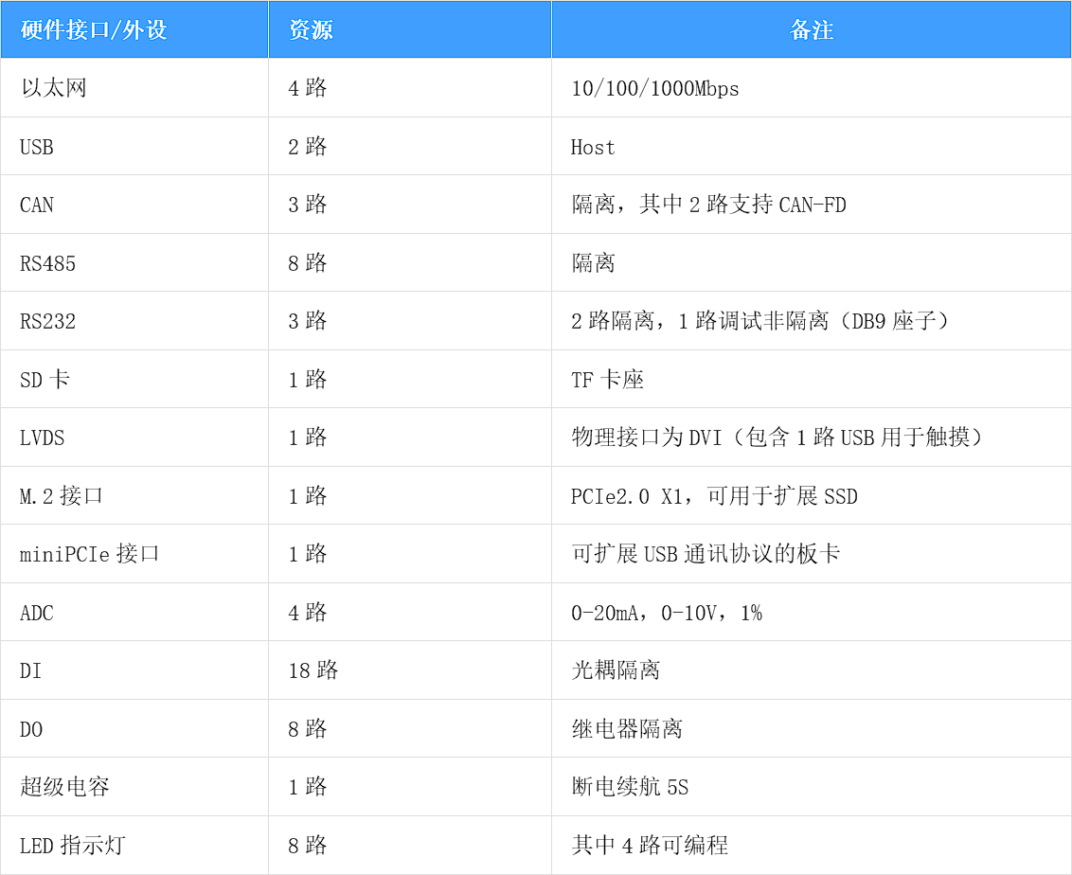The width and height of the screenshot is (1072, 875).
Task: Select the CAN interface cell
Action: [37, 205]
